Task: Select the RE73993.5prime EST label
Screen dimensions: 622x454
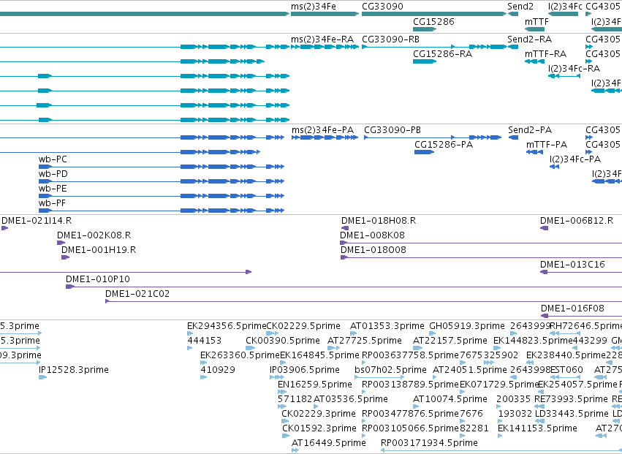Action: pyautogui.click(x=572, y=400)
